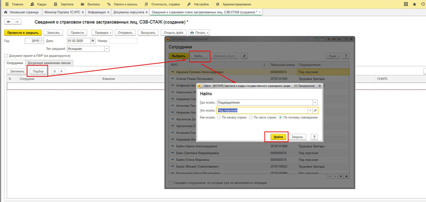Click the M+ button in Сотрудники title bar
The width and height of the screenshot is (426, 202).
335,39
